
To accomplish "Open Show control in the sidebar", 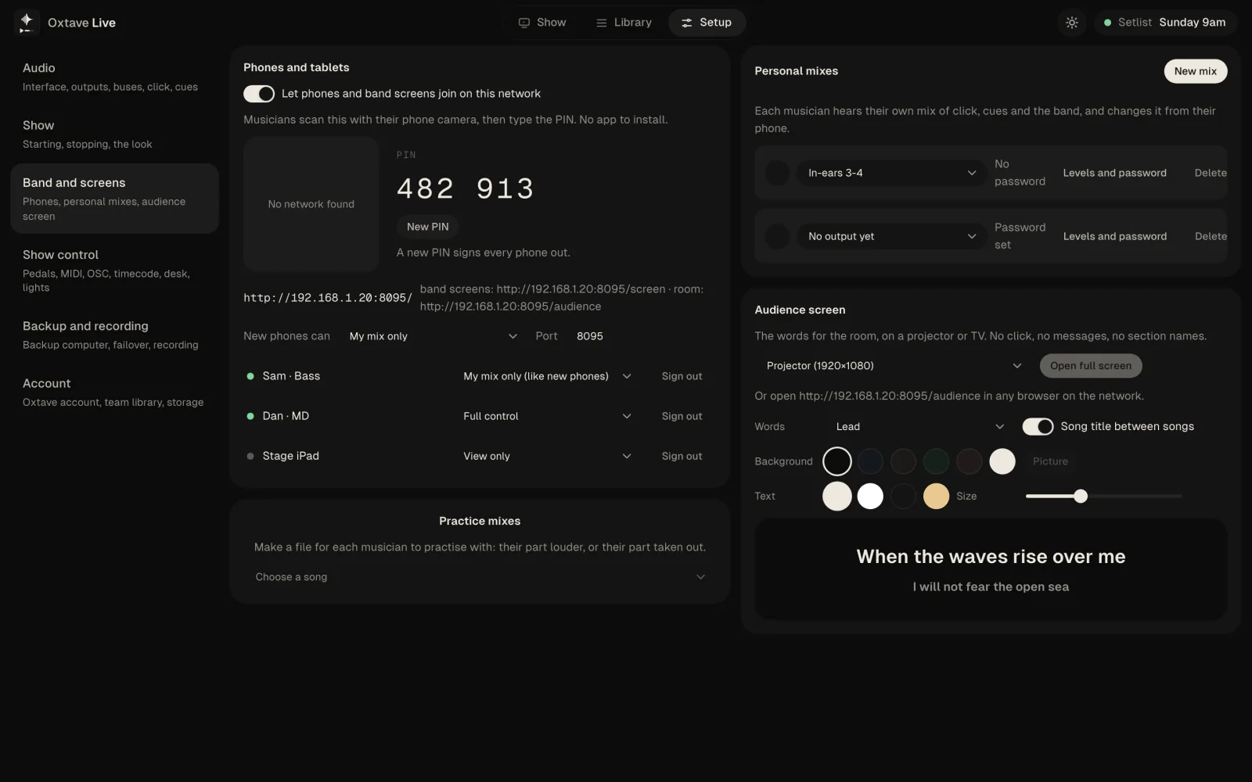I will [114, 271].
